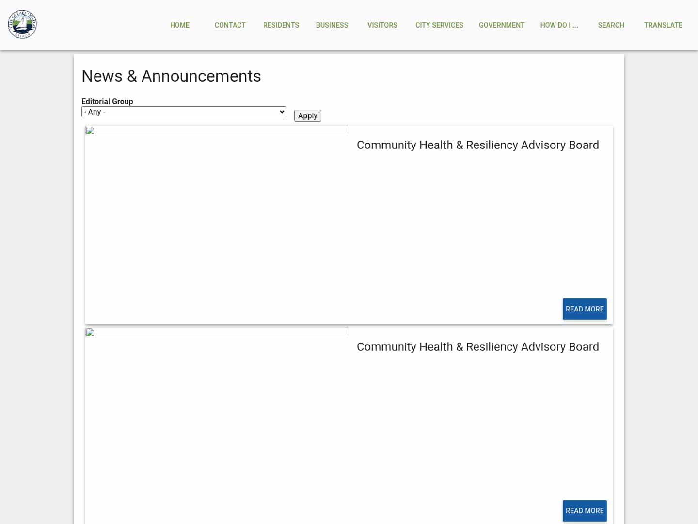Open the HOME menu item
Screen dimensions: 698x524
[179, 25]
